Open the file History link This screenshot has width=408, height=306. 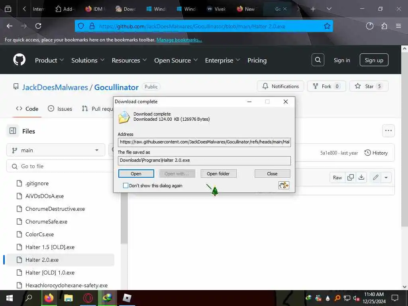coord(376,153)
